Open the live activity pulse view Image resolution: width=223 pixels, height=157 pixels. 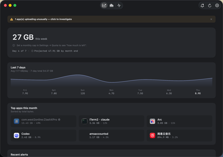coord(119,6)
